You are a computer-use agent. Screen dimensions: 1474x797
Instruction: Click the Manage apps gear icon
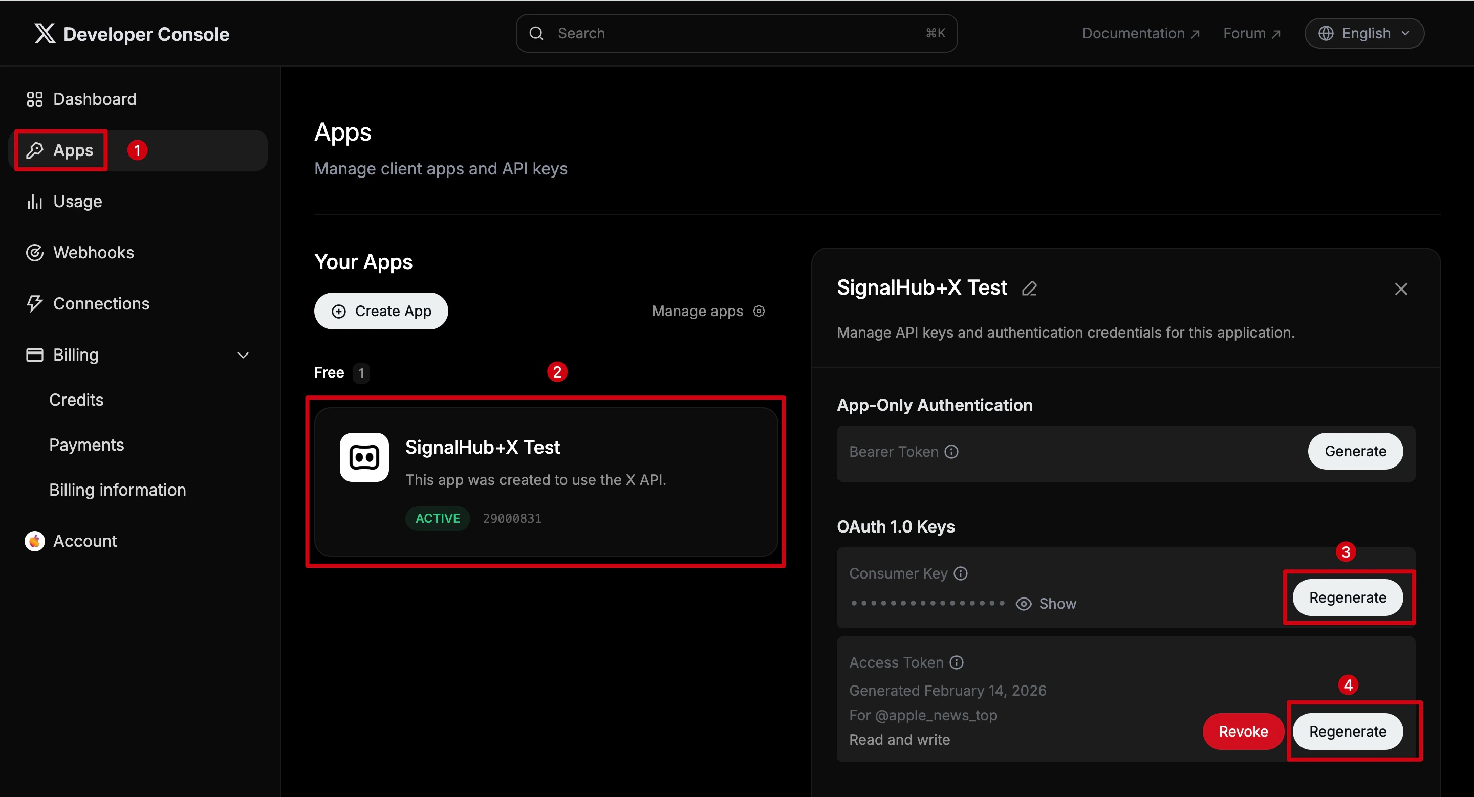[760, 311]
